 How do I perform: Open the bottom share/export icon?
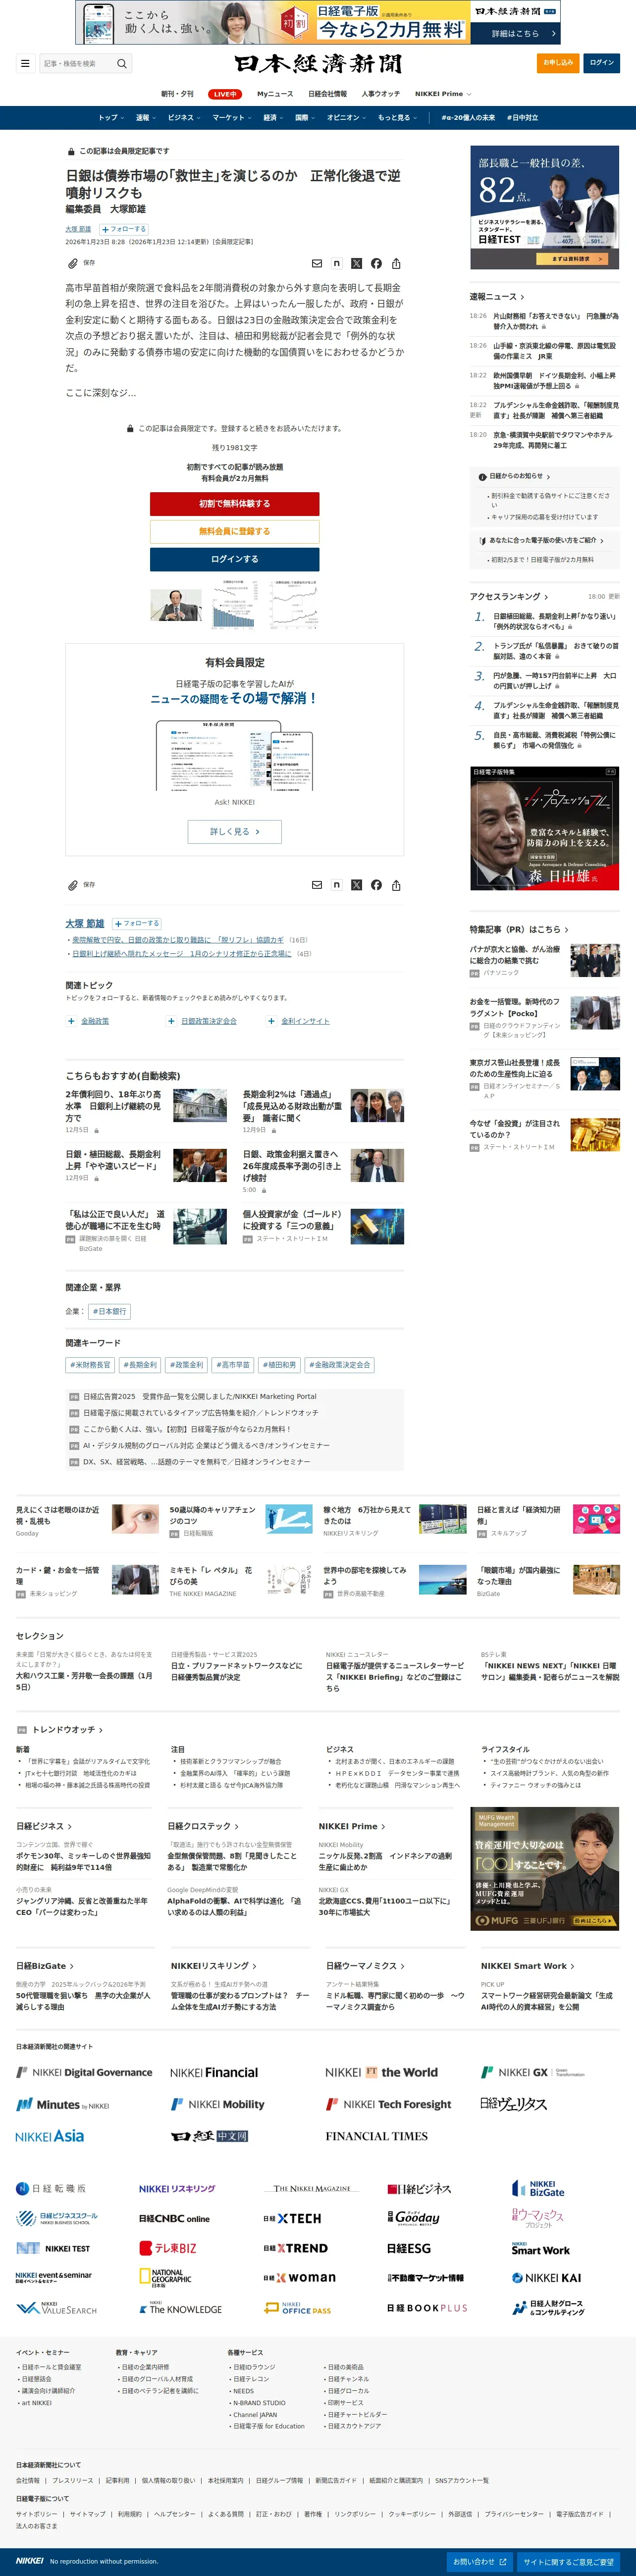pos(396,885)
